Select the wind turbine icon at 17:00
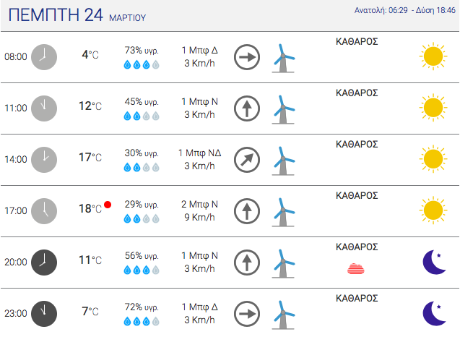This screenshot has width=460, height=337. 283,212
